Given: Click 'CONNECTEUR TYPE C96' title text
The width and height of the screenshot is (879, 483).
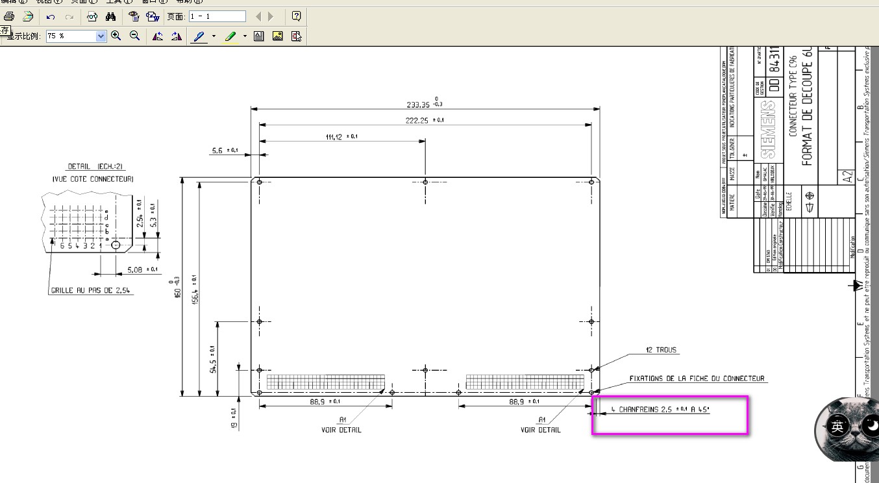Looking at the screenshot, I should pos(793,95).
